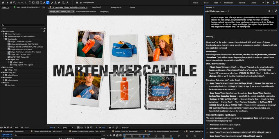Choose the Clone Stamp tool
This screenshot has width=279, height=139.
tap(55, 3)
